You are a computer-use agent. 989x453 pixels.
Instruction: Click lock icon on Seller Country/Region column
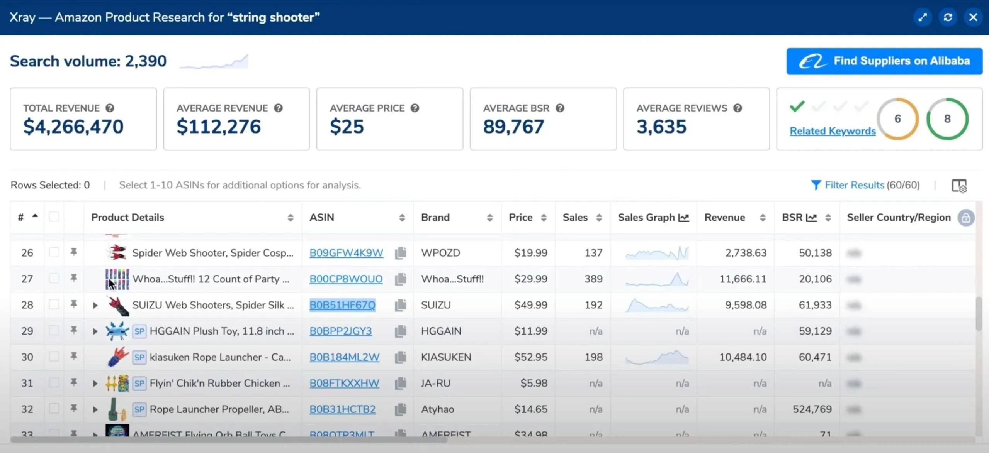pos(966,218)
